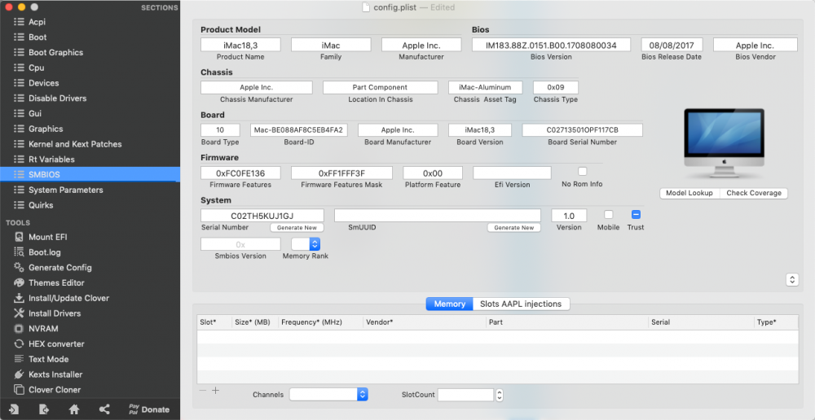Click the share icon in bottom bar
This screenshot has width=815, height=420.
click(104, 409)
